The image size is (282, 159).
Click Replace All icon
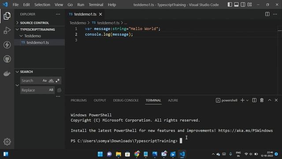pos(59,90)
